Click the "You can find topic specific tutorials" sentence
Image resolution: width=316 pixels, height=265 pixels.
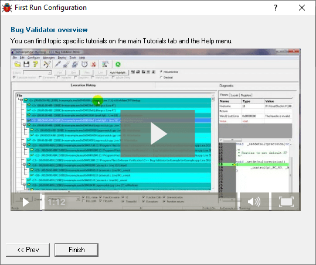coord(121,41)
